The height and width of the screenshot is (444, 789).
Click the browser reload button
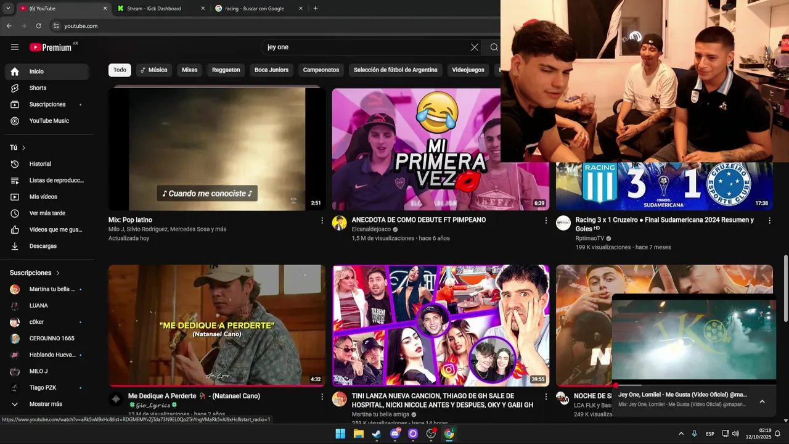pyautogui.click(x=38, y=26)
